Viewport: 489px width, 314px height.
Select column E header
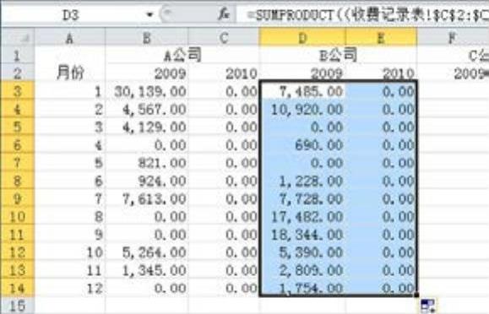click(381, 37)
